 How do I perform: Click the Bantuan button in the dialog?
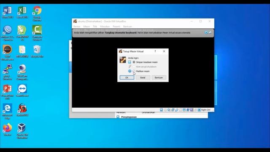[159, 78]
